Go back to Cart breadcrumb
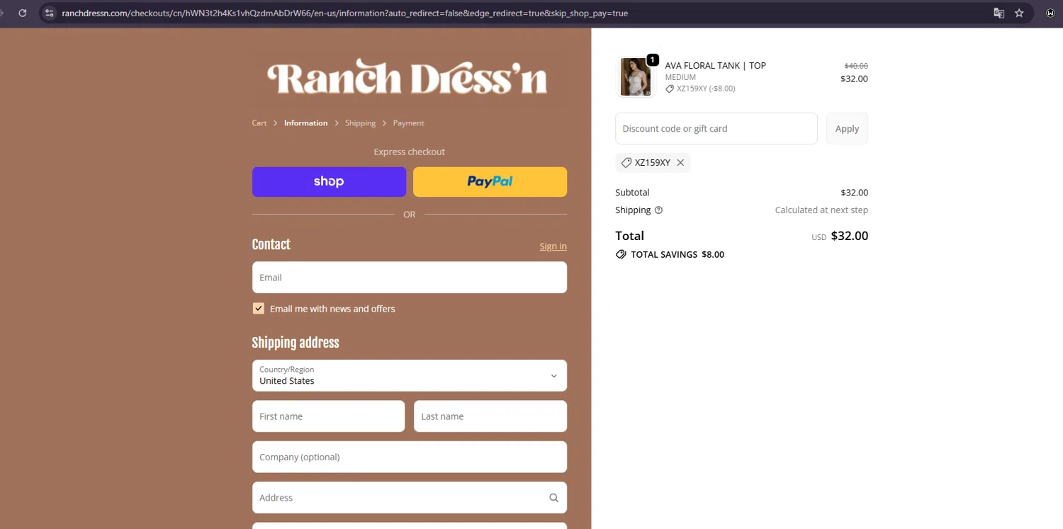Image resolution: width=1063 pixels, height=529 pixels. pyautogui.click(x=259, y=123)
